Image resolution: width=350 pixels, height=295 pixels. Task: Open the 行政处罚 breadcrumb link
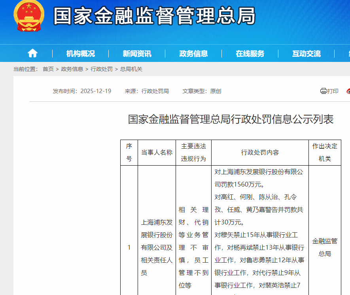pyautogui.click(x=102, y=69)
